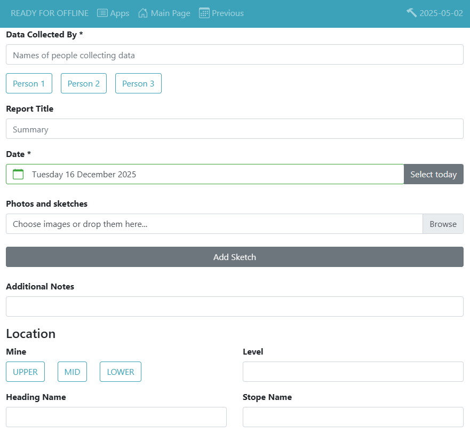Focus the Report Title Summary field
470x432 pixels.
pyautogui.click(x=235, y=129)
